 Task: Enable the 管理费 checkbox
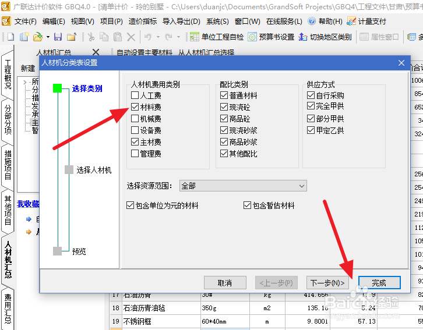pyautogui.click(x=135, y=154)
